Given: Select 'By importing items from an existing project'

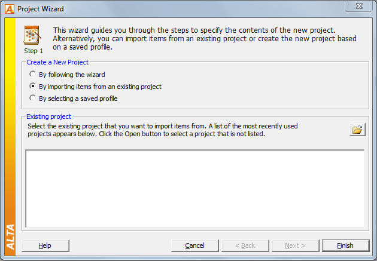Looking at the screenshot, I should pyautogui.click(x=33, y=86).
